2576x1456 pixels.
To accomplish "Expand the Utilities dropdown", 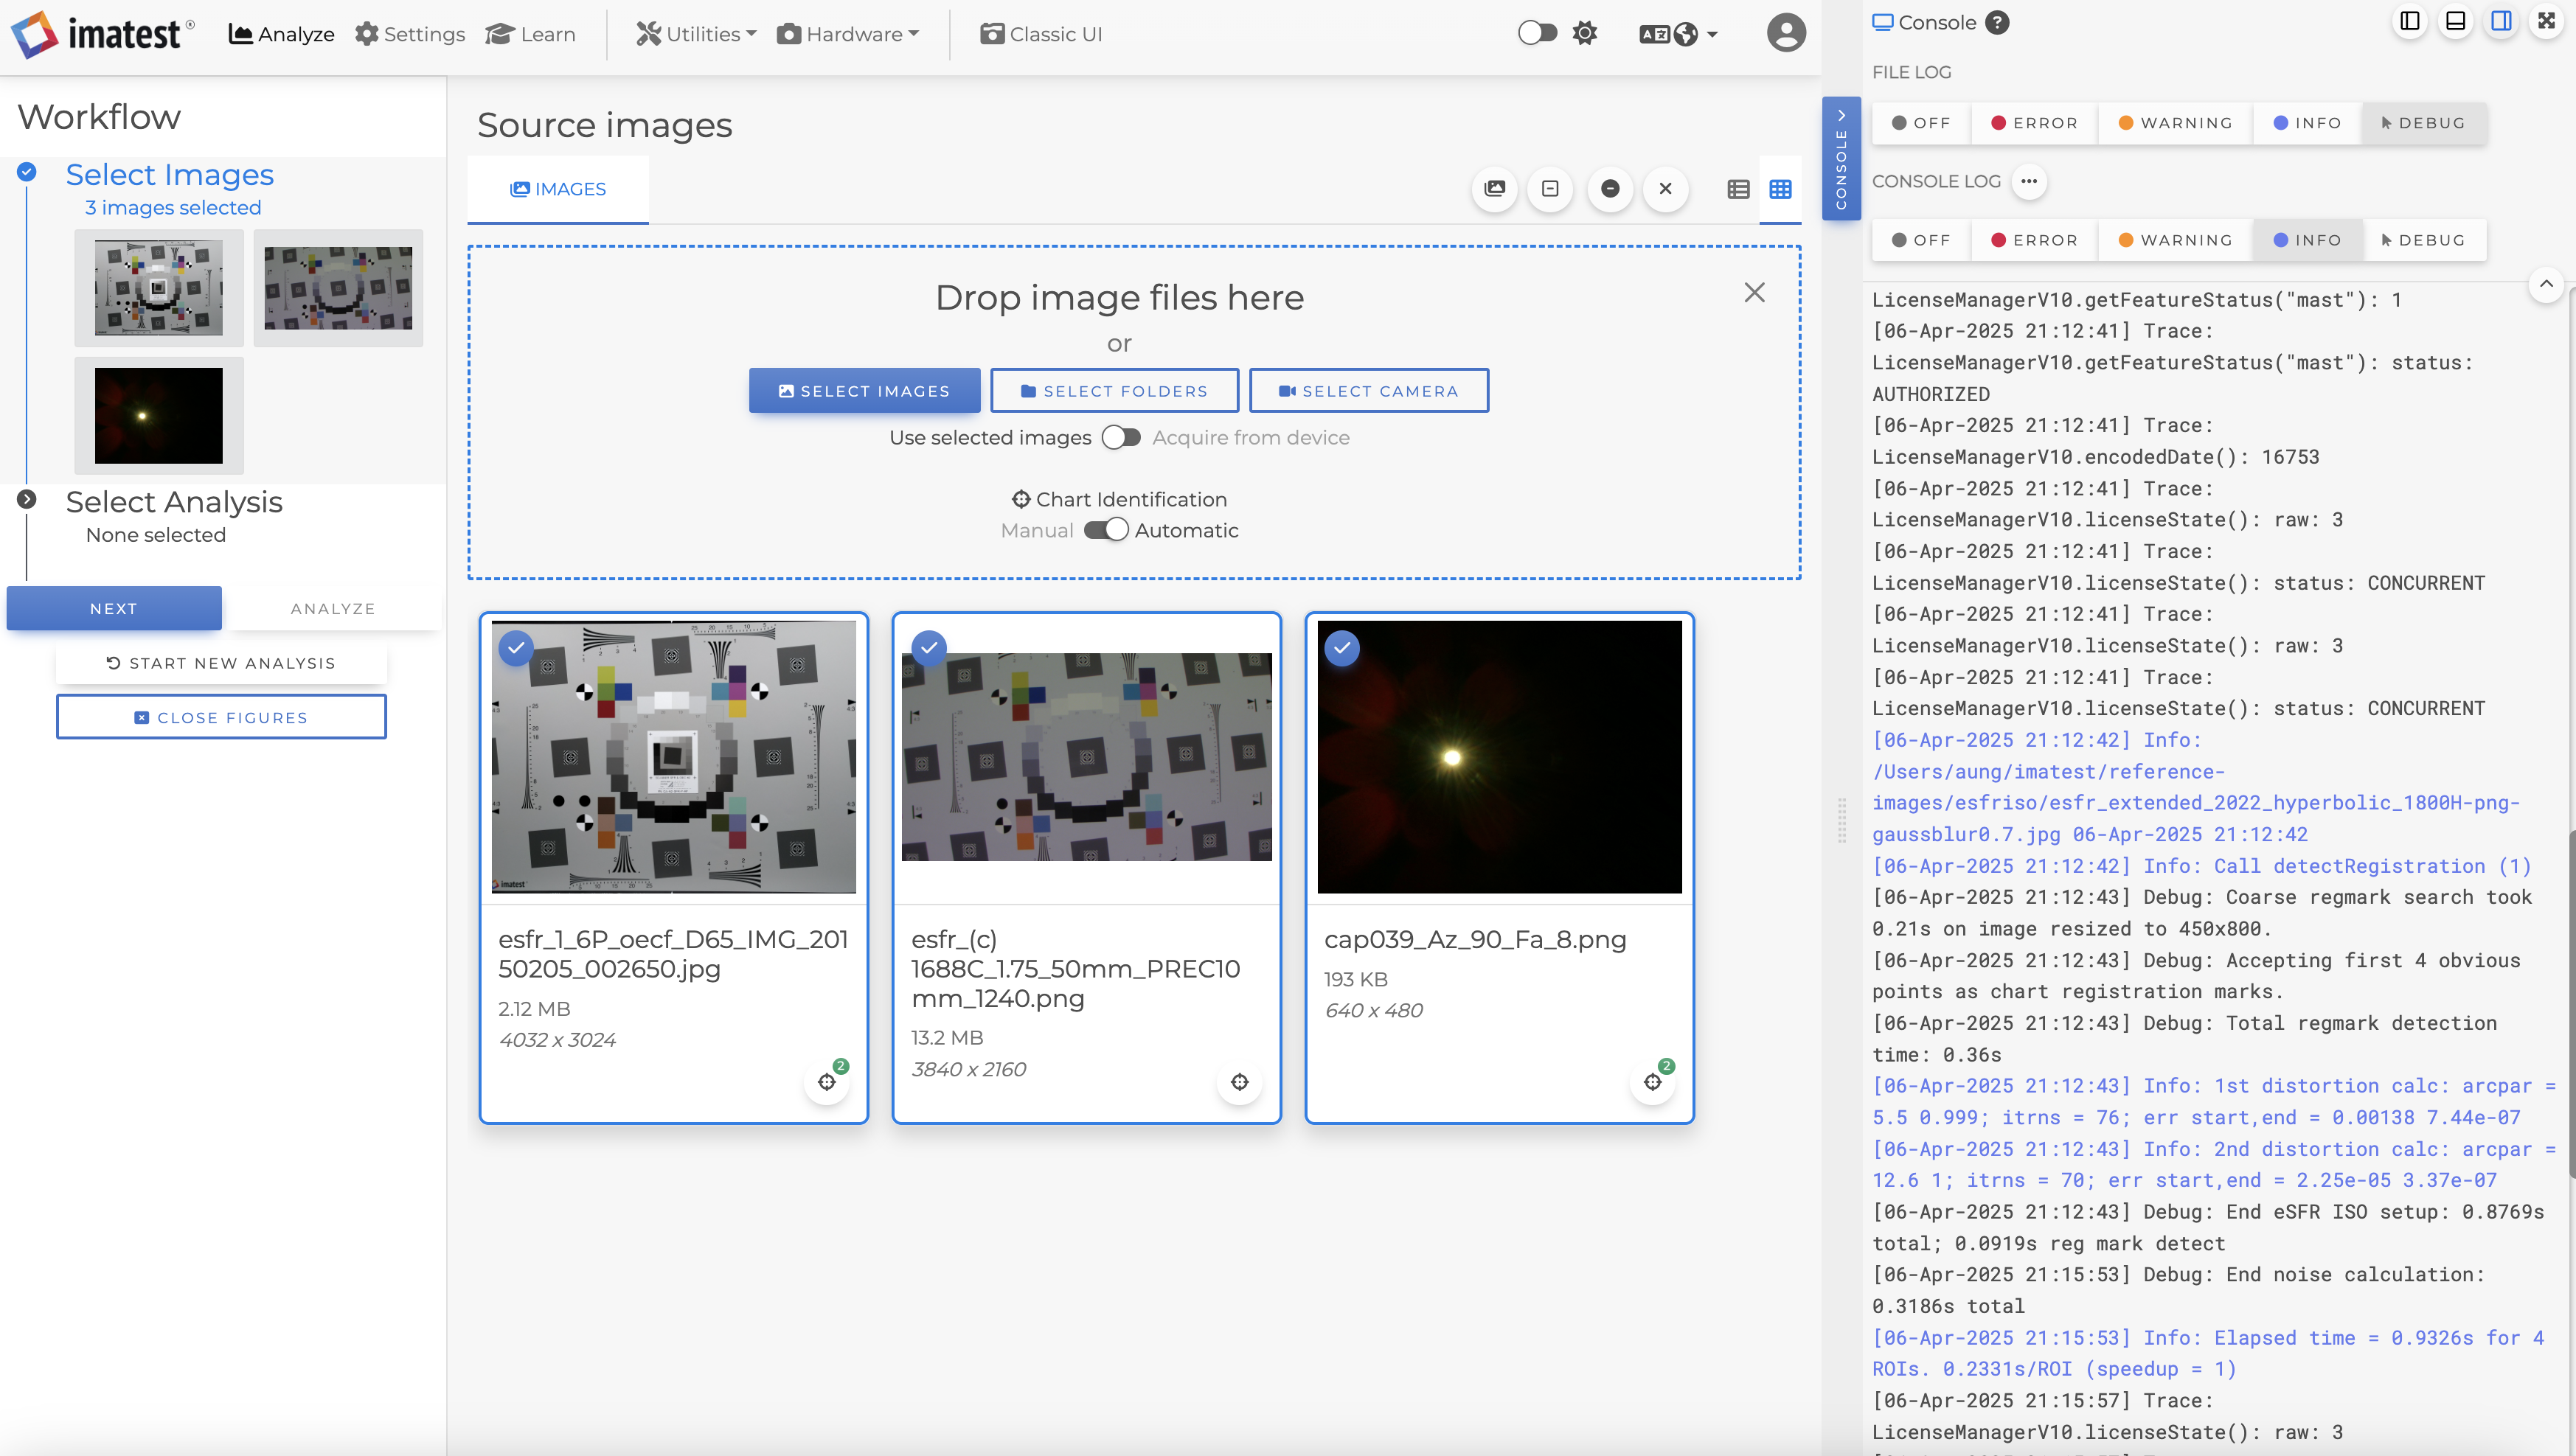I will coord(696,34).
